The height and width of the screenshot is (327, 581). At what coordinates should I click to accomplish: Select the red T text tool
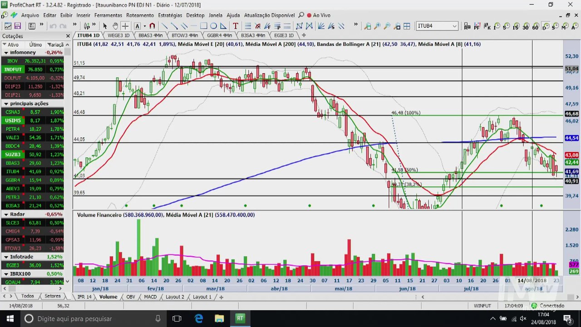235,26
